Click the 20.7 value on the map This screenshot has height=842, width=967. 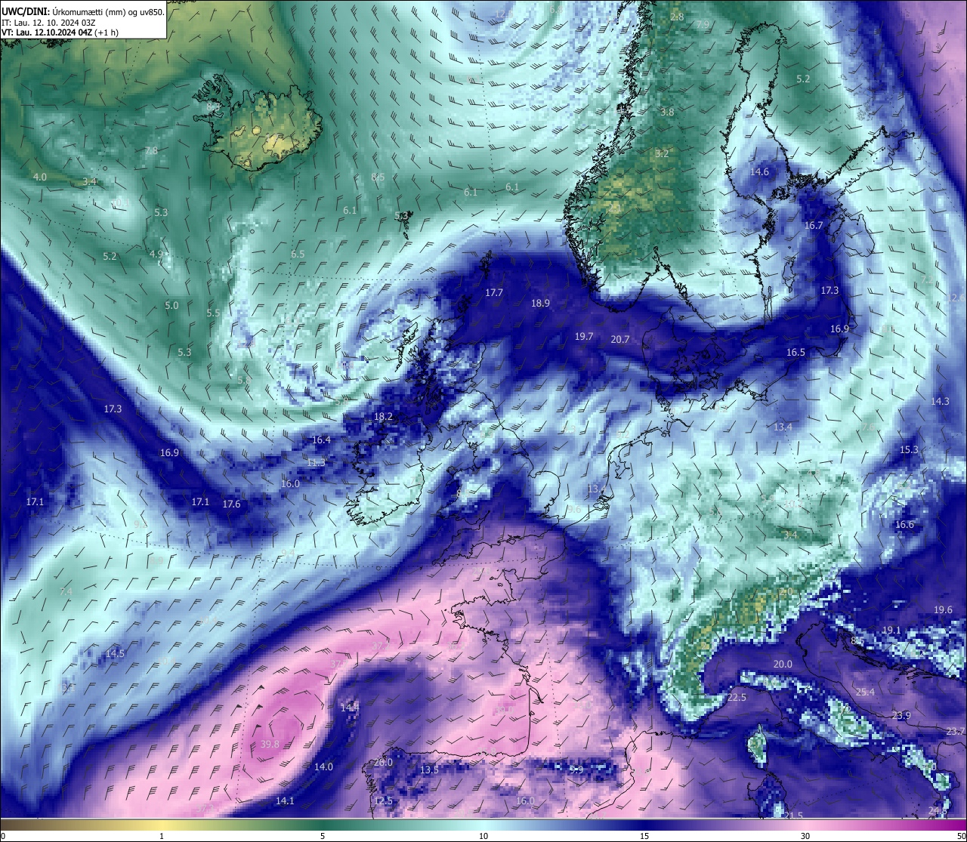(619, 340)
